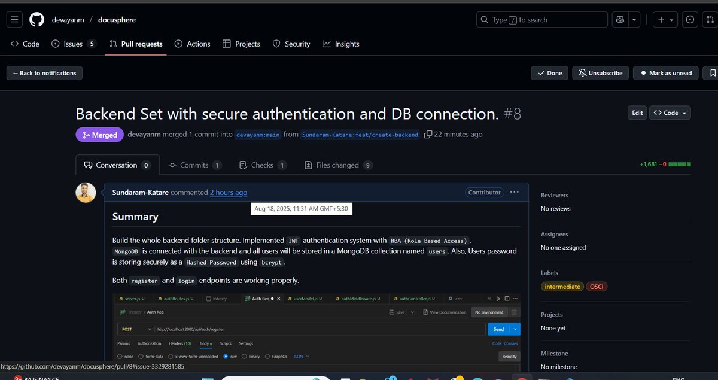Click the Milestone sidebar heading
The height and width of the screenshot is (380, 718).
555,354
